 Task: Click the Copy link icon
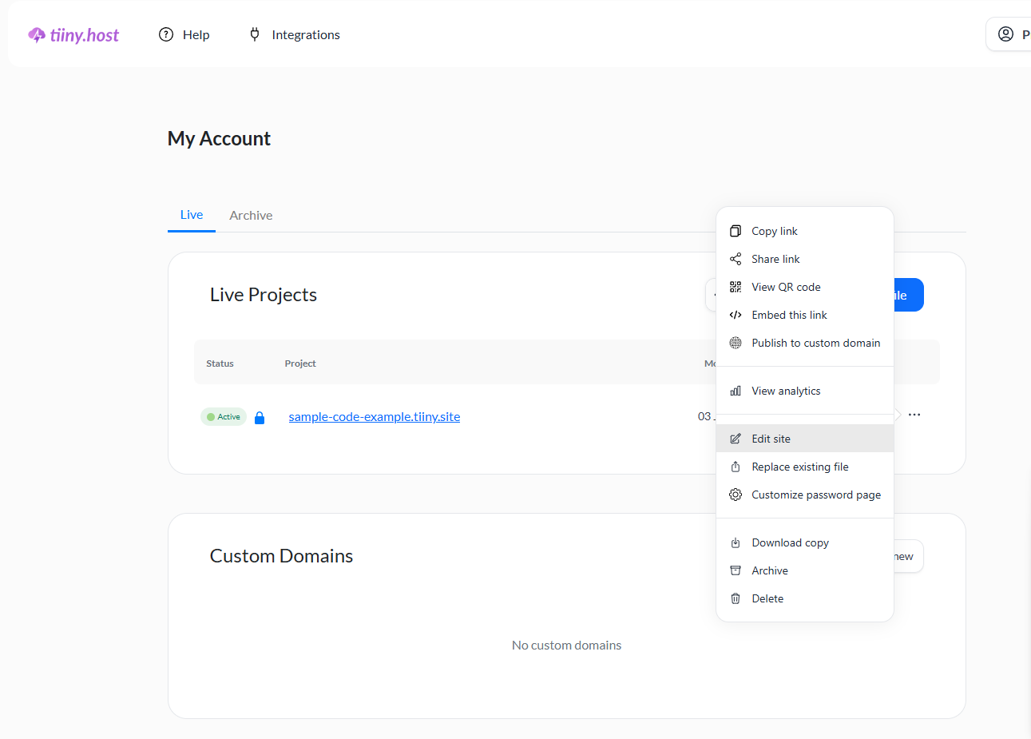736,231
